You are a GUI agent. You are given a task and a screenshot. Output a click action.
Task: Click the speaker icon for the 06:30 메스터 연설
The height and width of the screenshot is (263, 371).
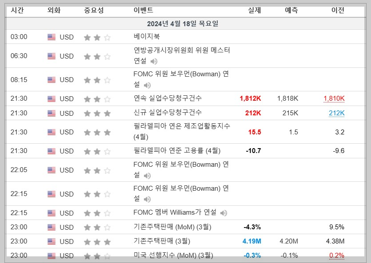click(x=154, y=61)
